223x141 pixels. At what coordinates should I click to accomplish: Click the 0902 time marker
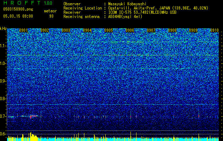tap(45, 30)
